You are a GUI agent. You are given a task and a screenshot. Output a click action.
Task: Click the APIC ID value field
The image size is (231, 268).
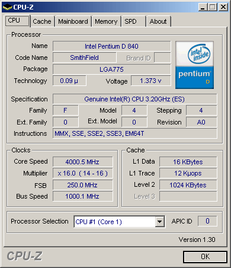tap(207, 221)
